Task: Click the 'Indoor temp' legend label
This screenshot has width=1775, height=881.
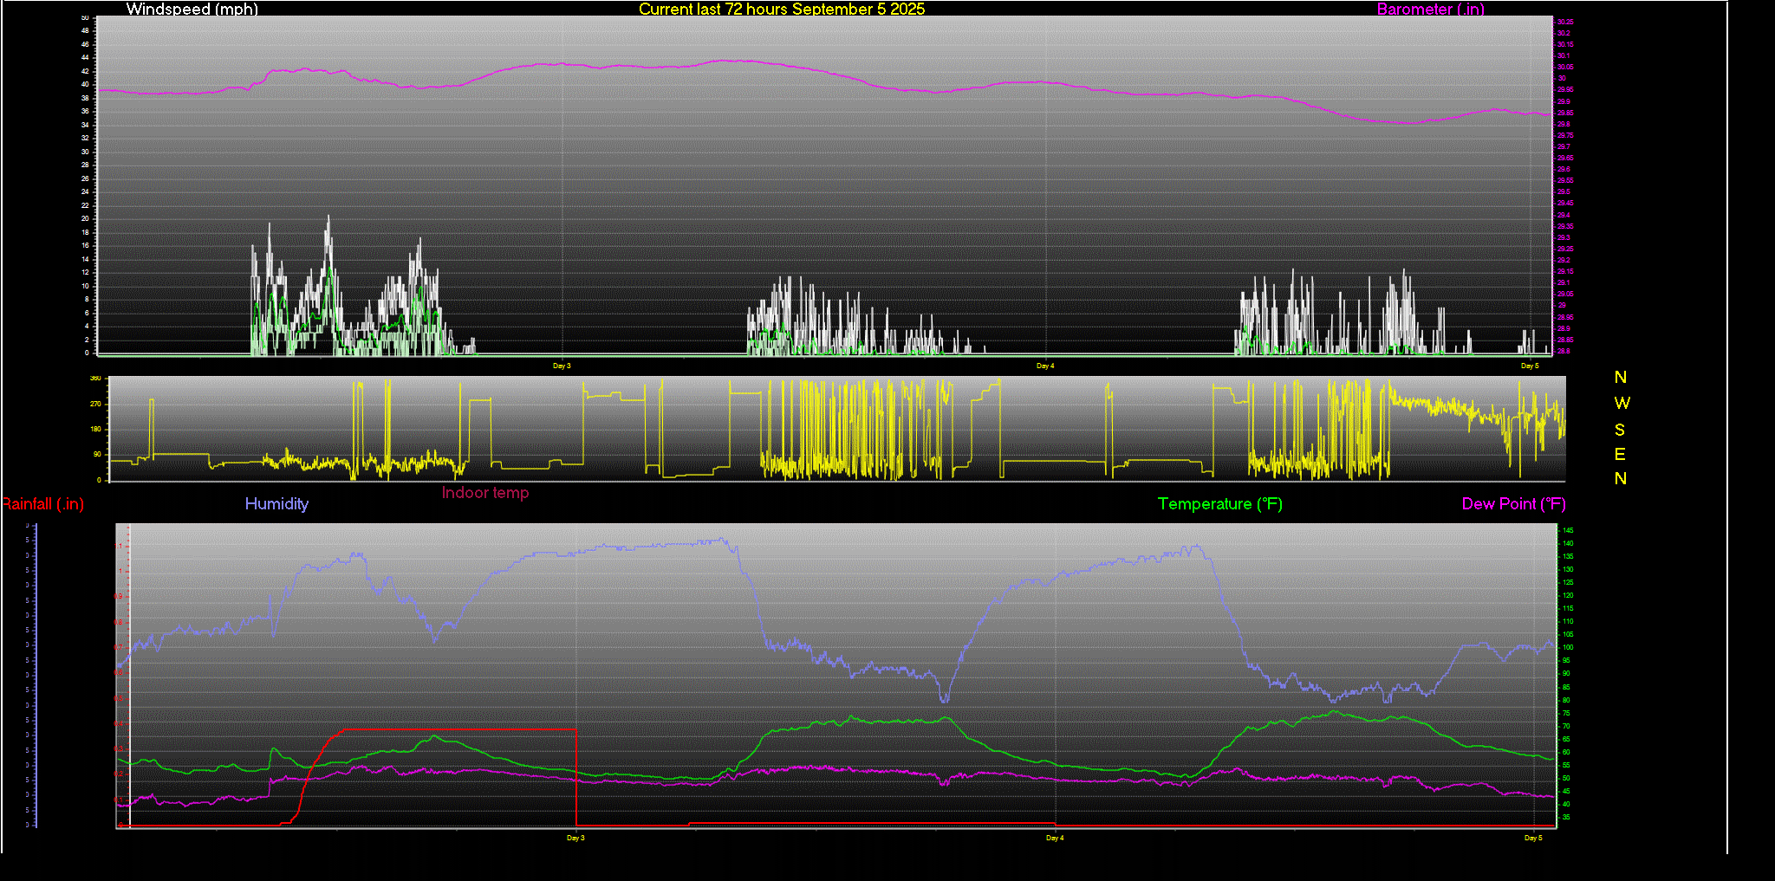Action: pyautogui.click(x=485, y=492)
